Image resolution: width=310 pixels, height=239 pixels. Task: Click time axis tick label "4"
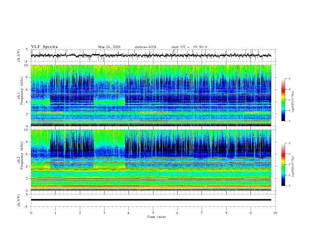tap(129, 213)
